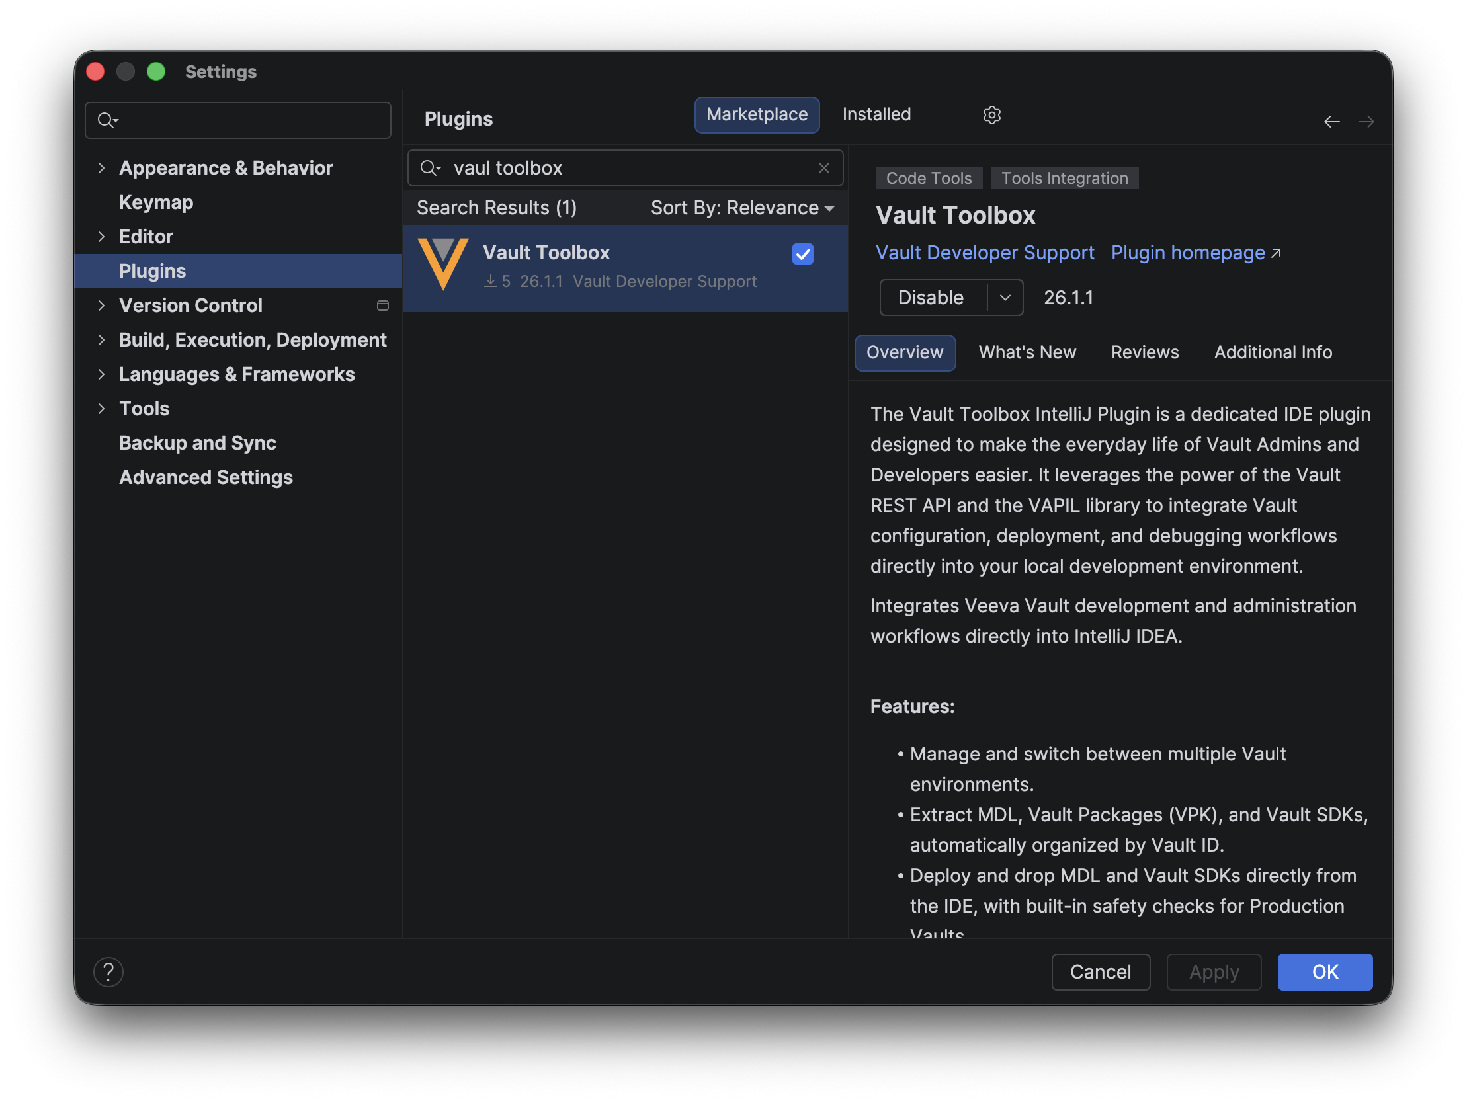Open the Reviews tab

point(1145,353)
